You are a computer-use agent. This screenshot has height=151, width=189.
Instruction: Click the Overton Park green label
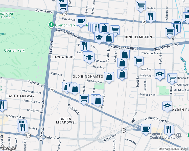(x=14, y=50)
